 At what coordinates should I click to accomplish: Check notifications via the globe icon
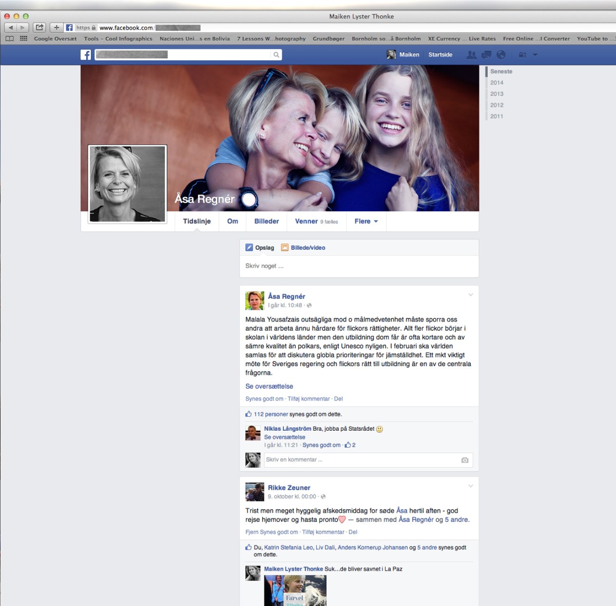(x=501, y=54)
